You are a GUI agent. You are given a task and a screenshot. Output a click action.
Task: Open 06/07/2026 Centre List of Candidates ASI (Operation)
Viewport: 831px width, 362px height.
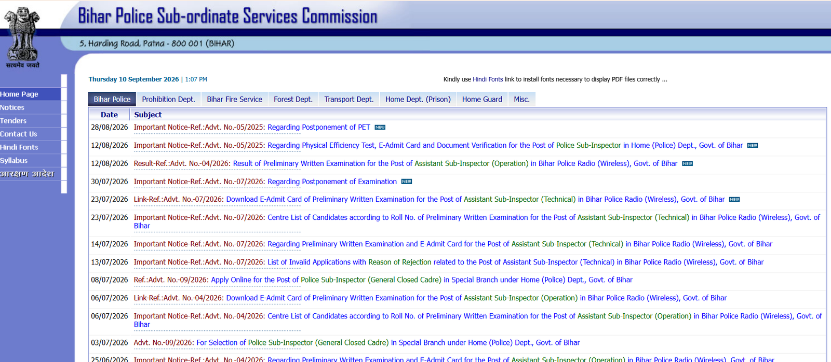478,320
